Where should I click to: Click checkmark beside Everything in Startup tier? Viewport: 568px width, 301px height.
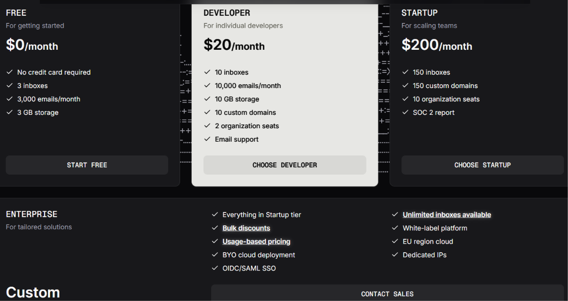click(215, 214)
